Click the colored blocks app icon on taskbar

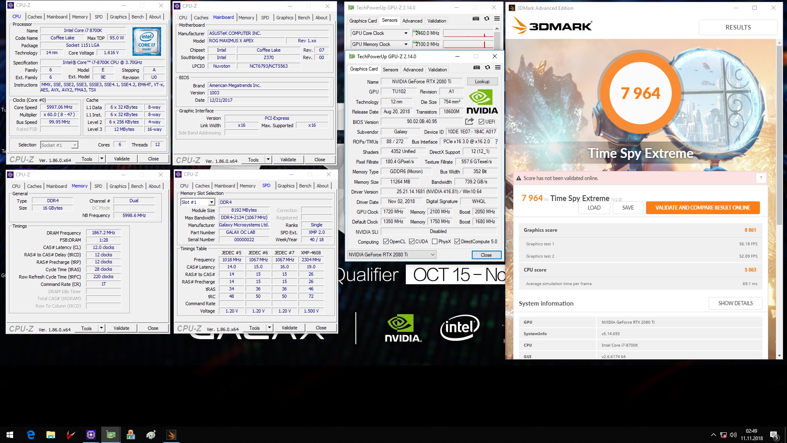131,435
